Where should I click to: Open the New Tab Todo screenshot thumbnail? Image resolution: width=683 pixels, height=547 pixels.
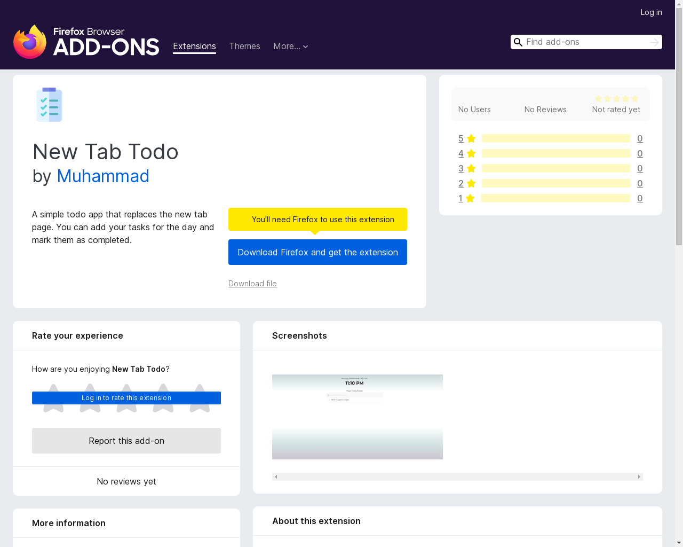(358, 417)
